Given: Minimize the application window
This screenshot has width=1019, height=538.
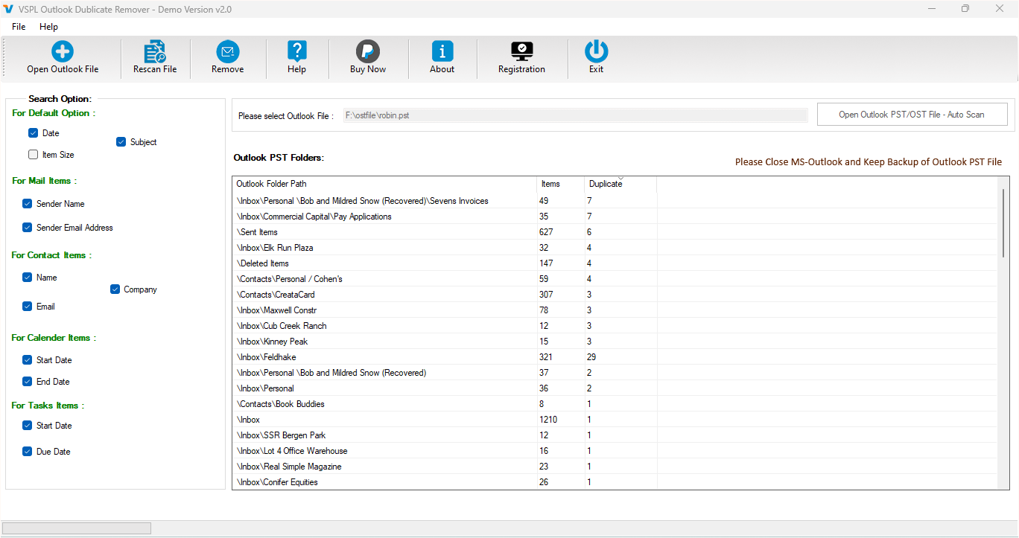Looking at the screenshot, I should [x=932, y=9].
